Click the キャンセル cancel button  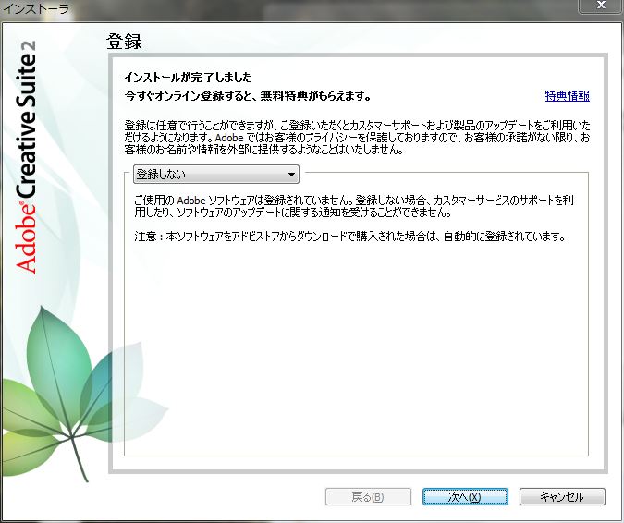point(562,497)
